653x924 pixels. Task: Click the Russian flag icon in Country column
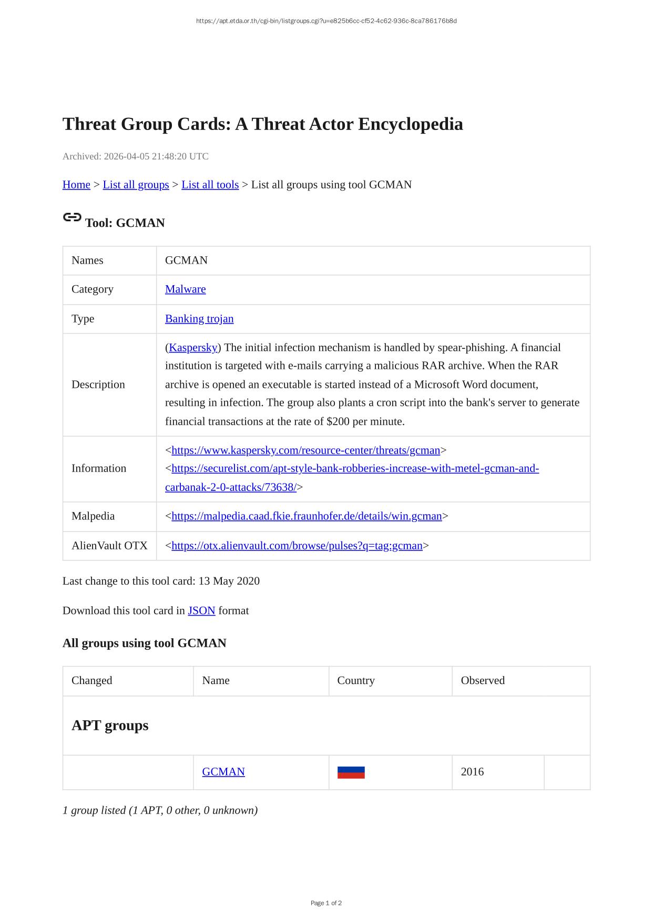351,772
